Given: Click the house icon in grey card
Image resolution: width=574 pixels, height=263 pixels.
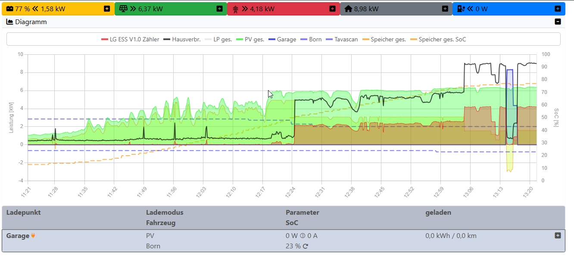Looking at the screenshot, I should point(348,9).
